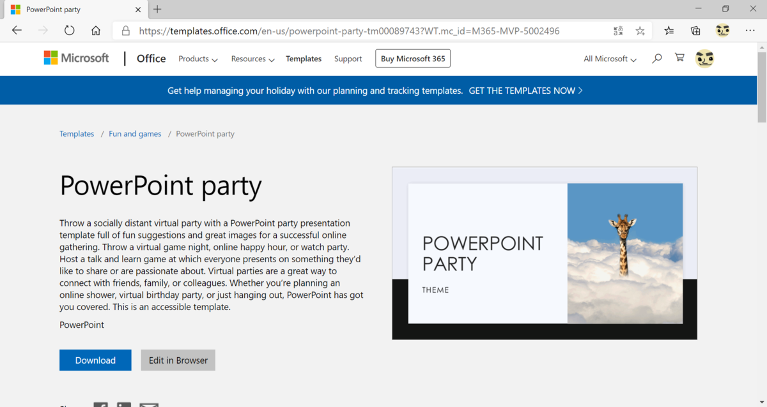
Task: Expand the All Microsoft menu
Action: (x=610, y=59)
